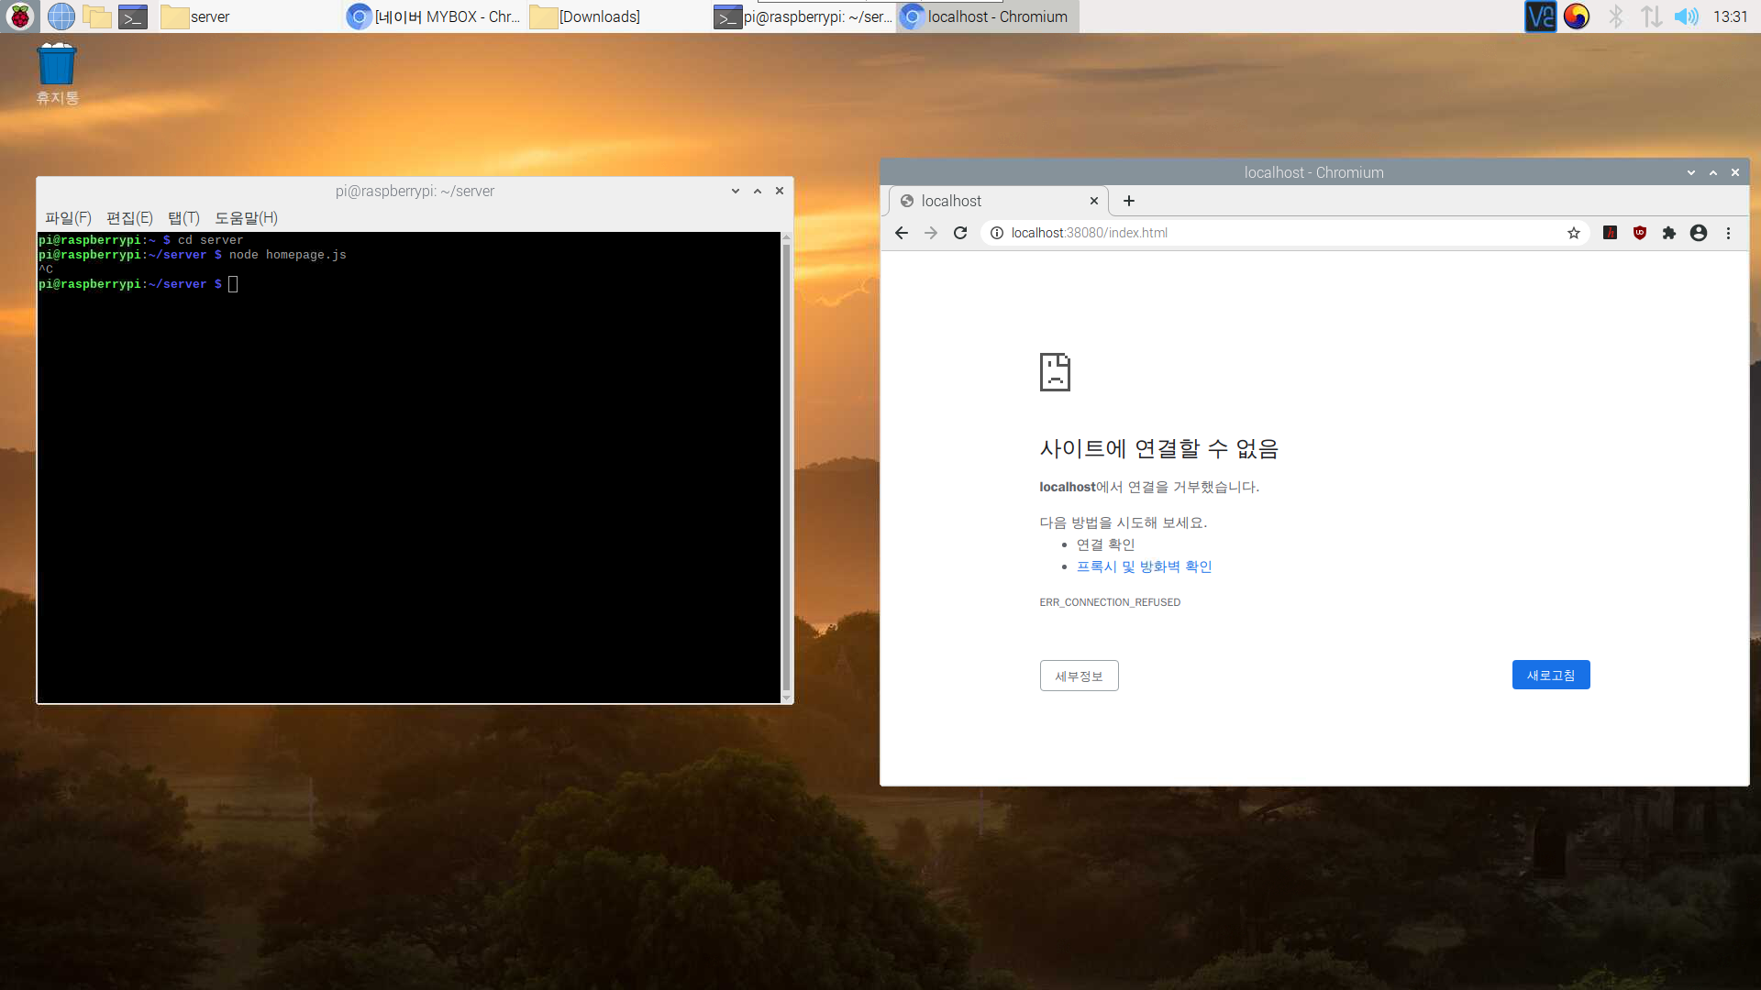Open the terminal 파일(F) menu
Image resolution: width=1761 pixels, height=990 pixels.
point(68,218)
